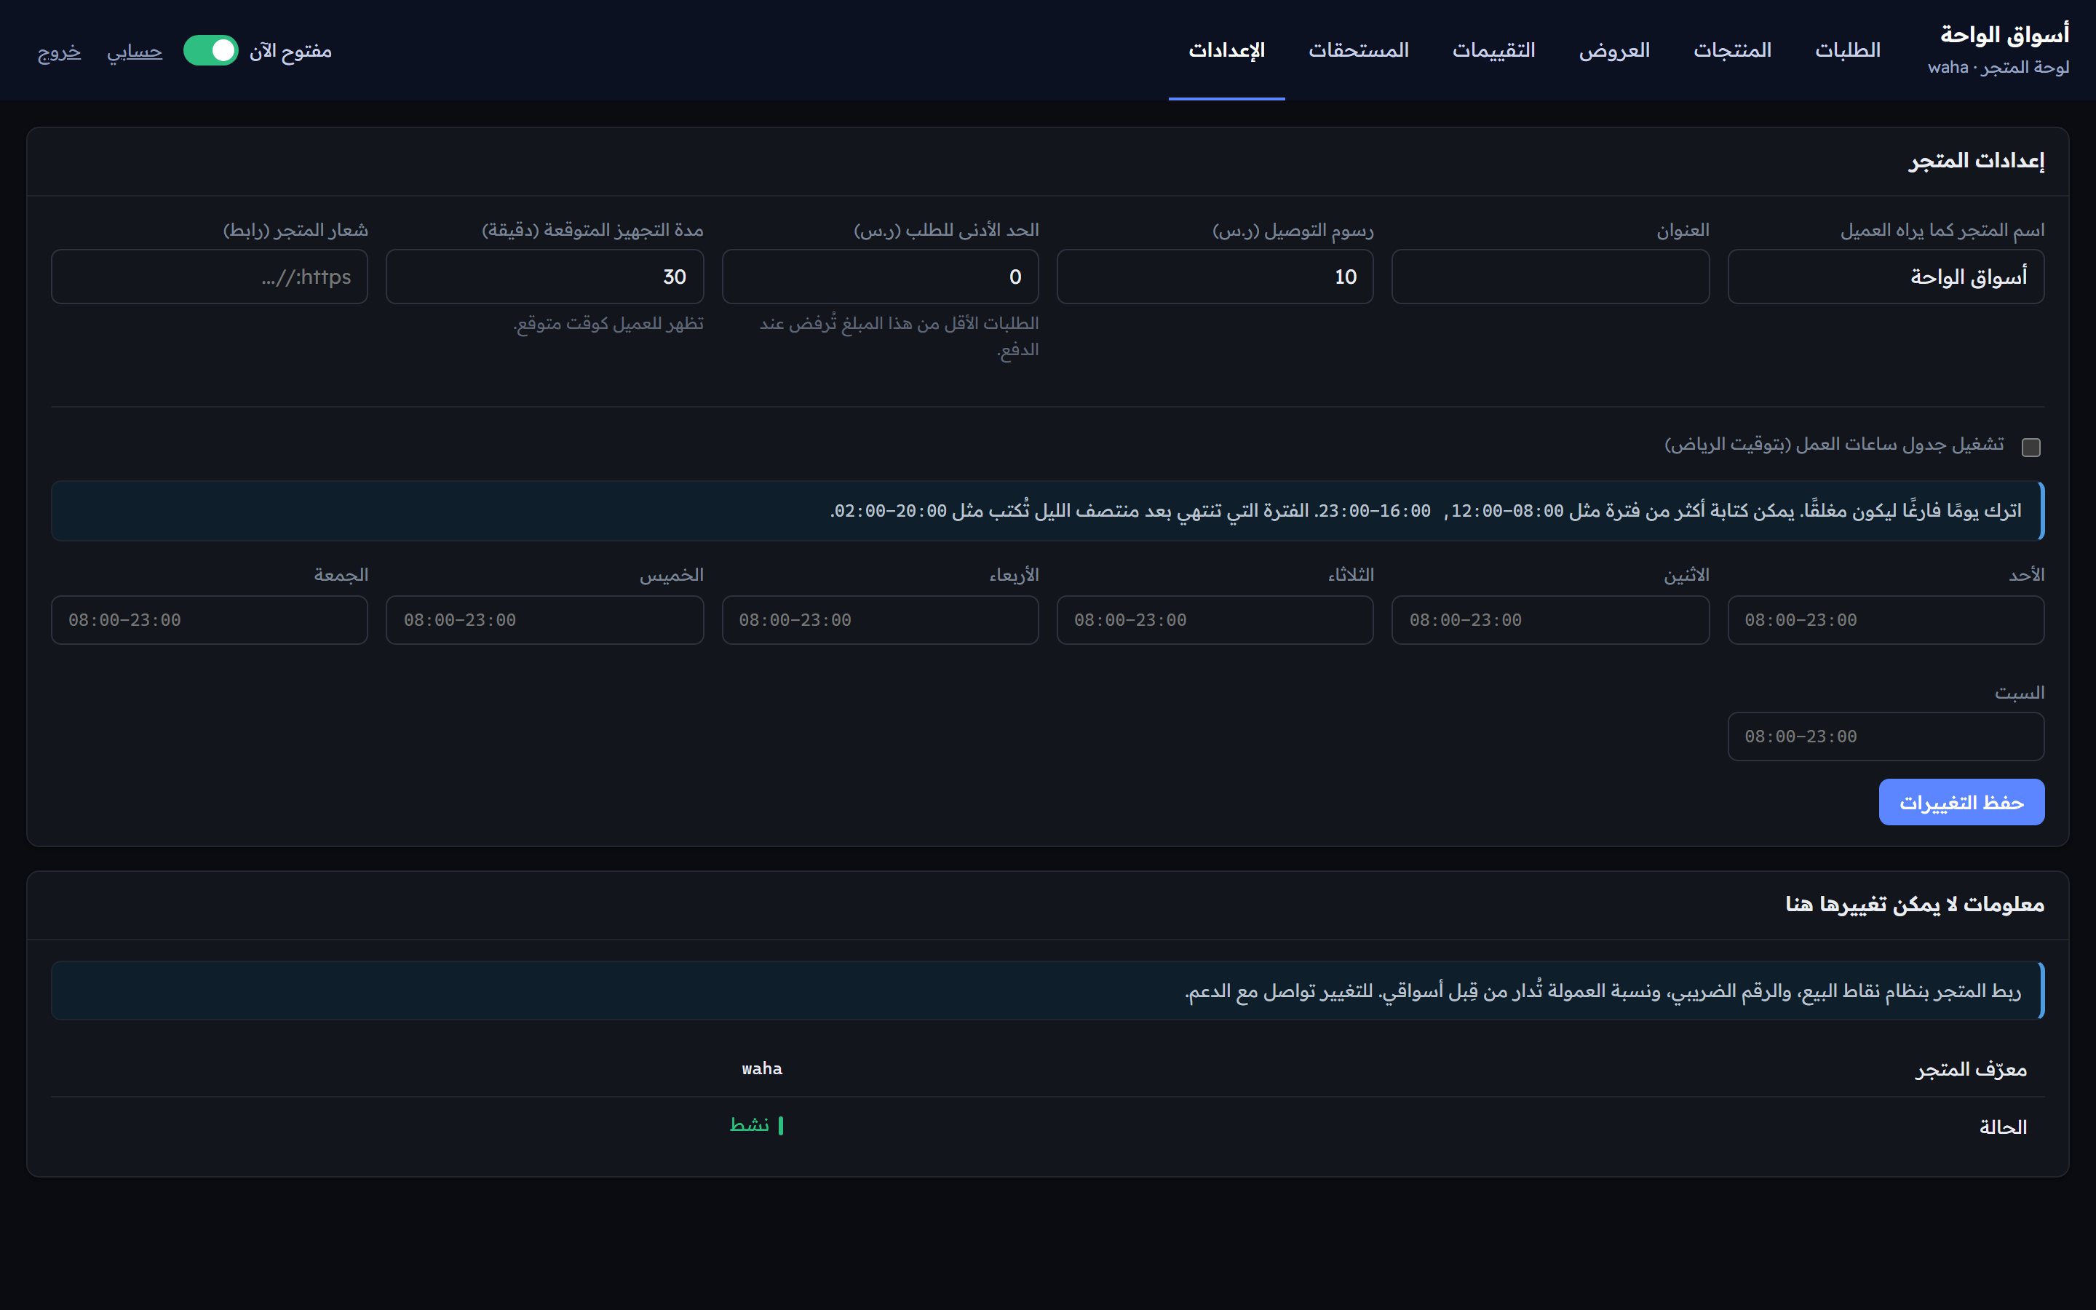The width and height of the screenshot is (2096, 1310).
Task: Edit the مدة التجهيز المتوقعة preparation time field
Action: point(545,277)
